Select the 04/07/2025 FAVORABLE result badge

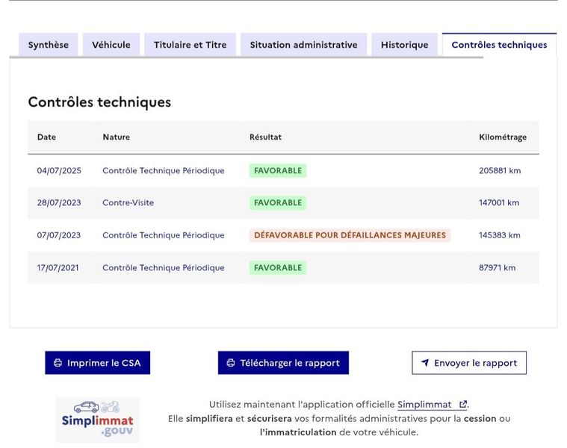[278, 170]
